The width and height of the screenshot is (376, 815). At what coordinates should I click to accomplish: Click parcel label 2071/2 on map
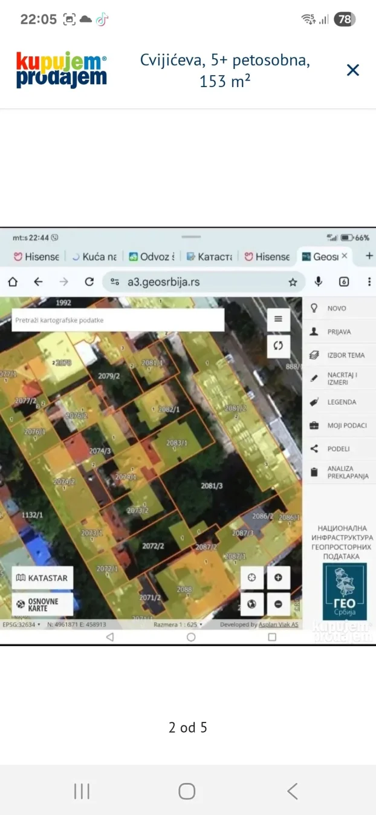[150, 597]
